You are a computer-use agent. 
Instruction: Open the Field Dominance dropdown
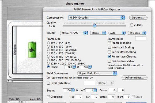[x=97, y=73]
